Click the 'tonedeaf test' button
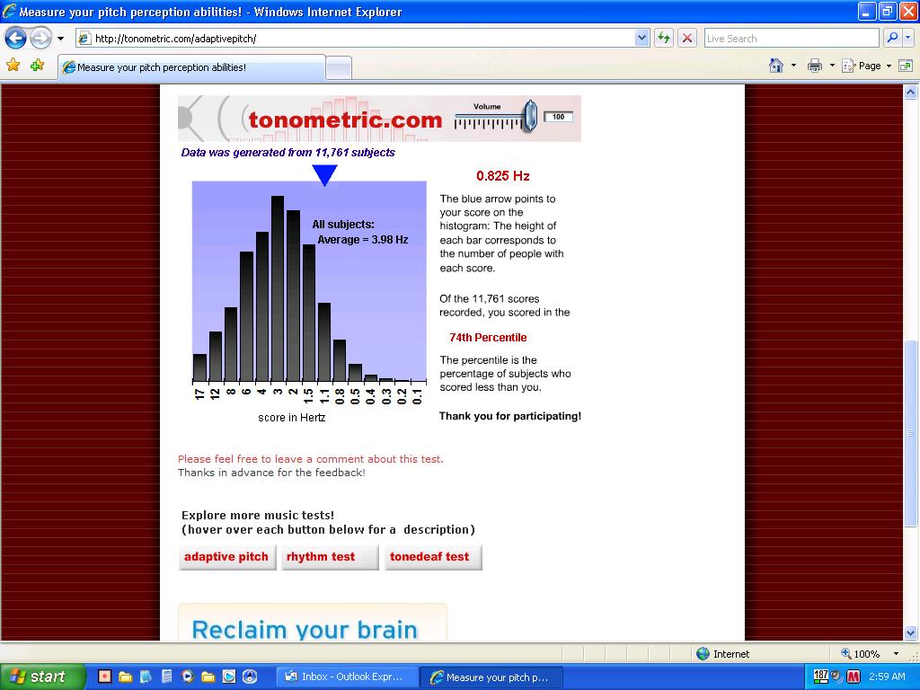The height and width of the screenshot is (690, 920). coord(430,557)
